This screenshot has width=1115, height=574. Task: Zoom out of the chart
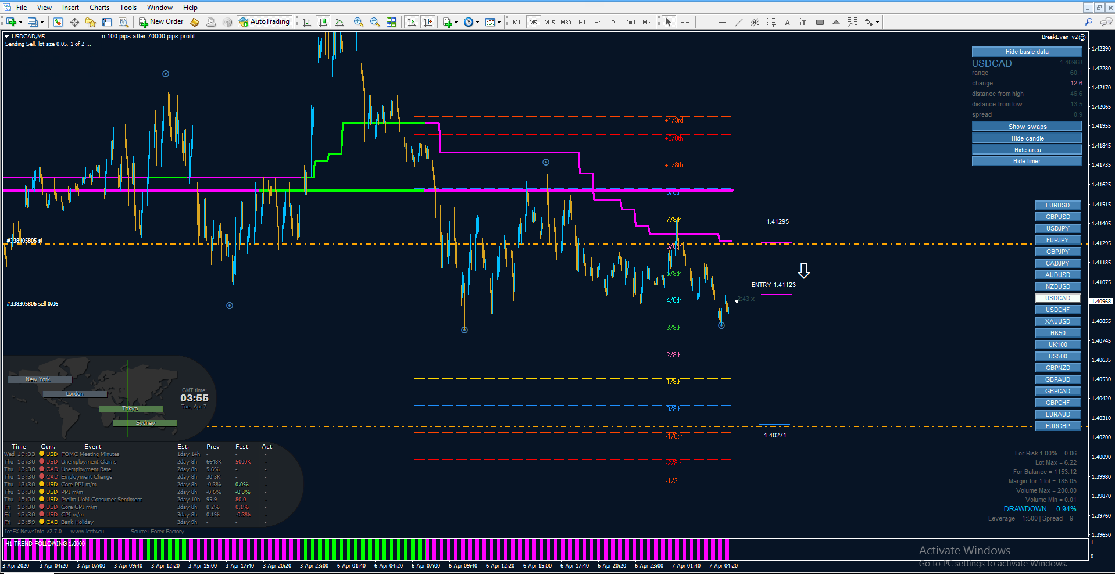pyautogui.click(x=375, y=22)
